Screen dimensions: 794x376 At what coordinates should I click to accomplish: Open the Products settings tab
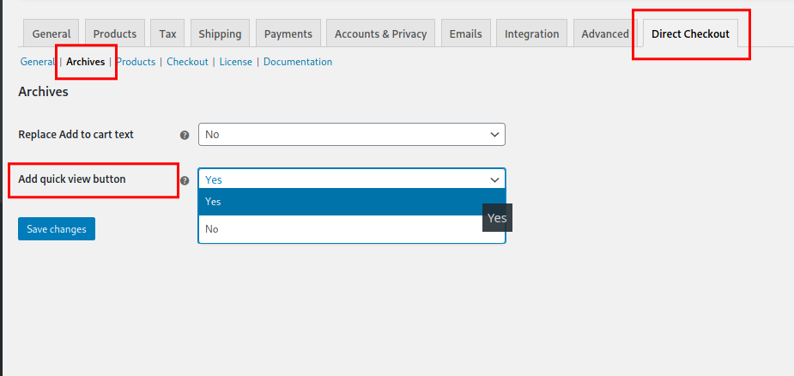coord(115,33)
